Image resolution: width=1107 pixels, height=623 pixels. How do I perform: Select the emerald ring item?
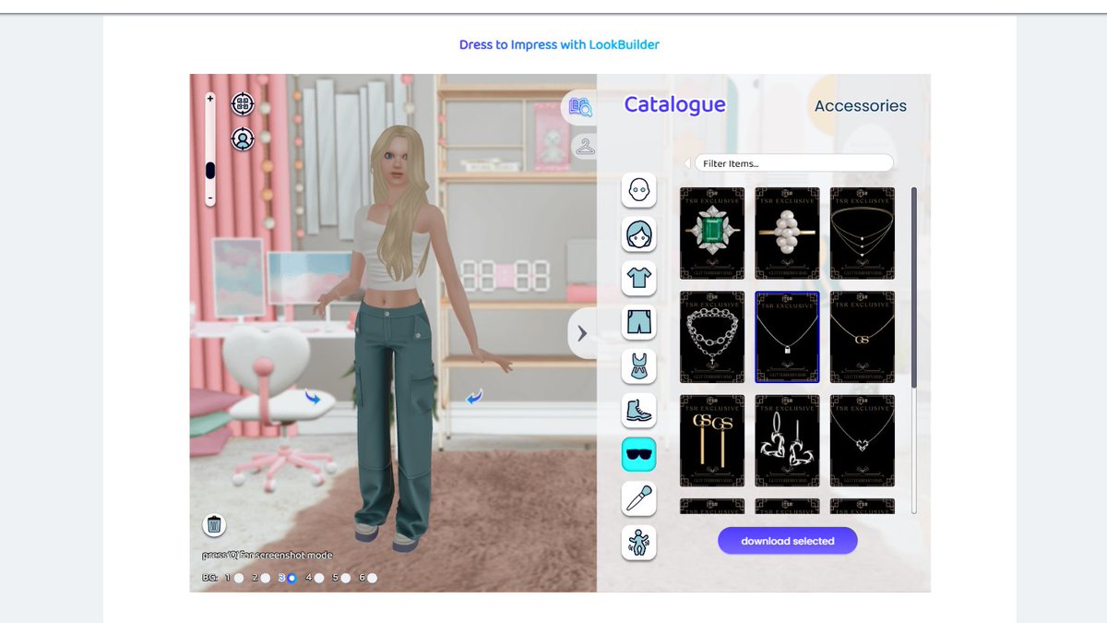712,234
